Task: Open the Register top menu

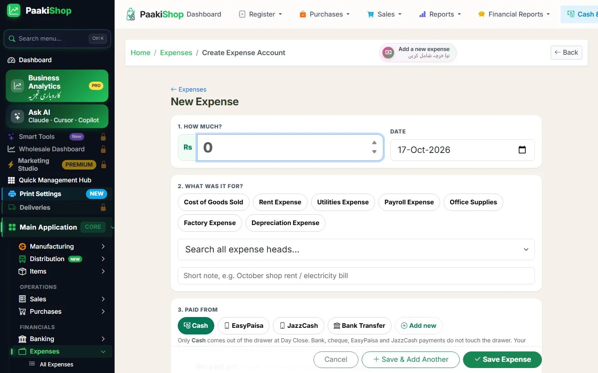Action: pyautogui.click(x=260, y=14)
